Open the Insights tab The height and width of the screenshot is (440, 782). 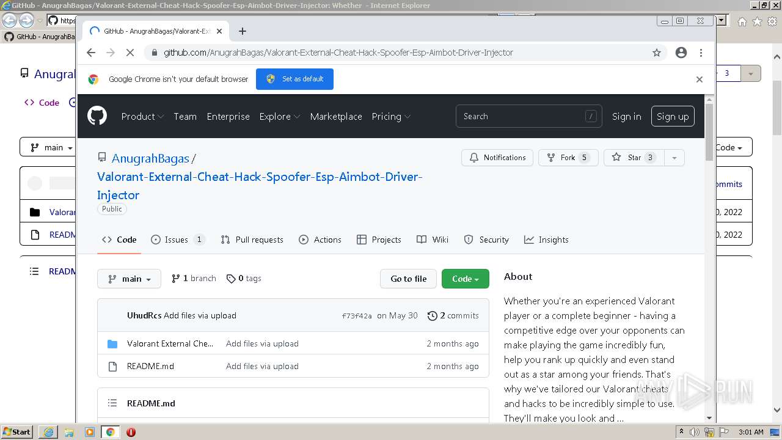click(x=546, y=240)
